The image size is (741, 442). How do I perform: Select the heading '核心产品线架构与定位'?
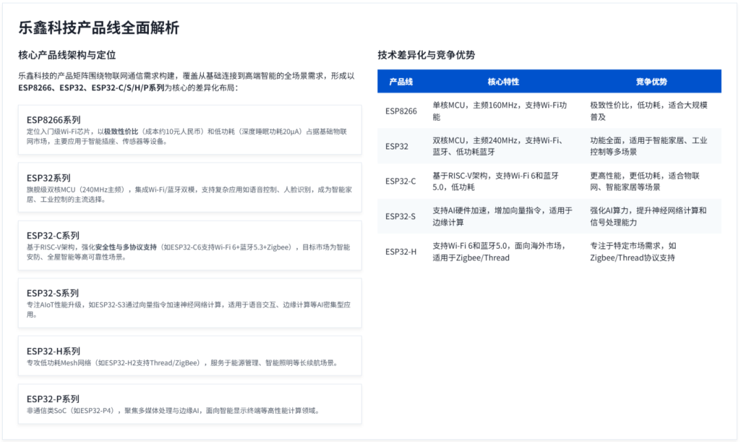(67, 56)
